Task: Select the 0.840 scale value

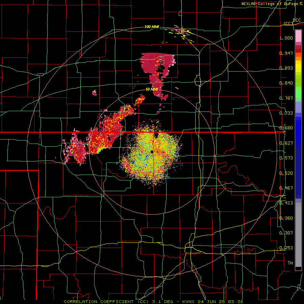Action: point(286,83)
